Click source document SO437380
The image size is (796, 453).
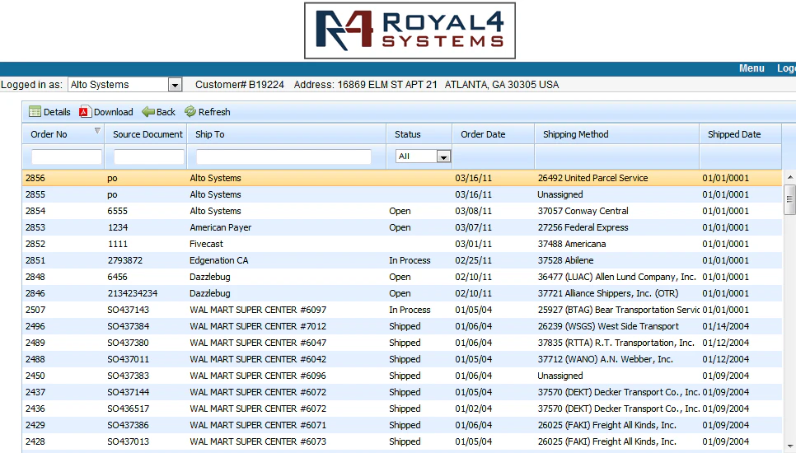[x=128, y=343]
